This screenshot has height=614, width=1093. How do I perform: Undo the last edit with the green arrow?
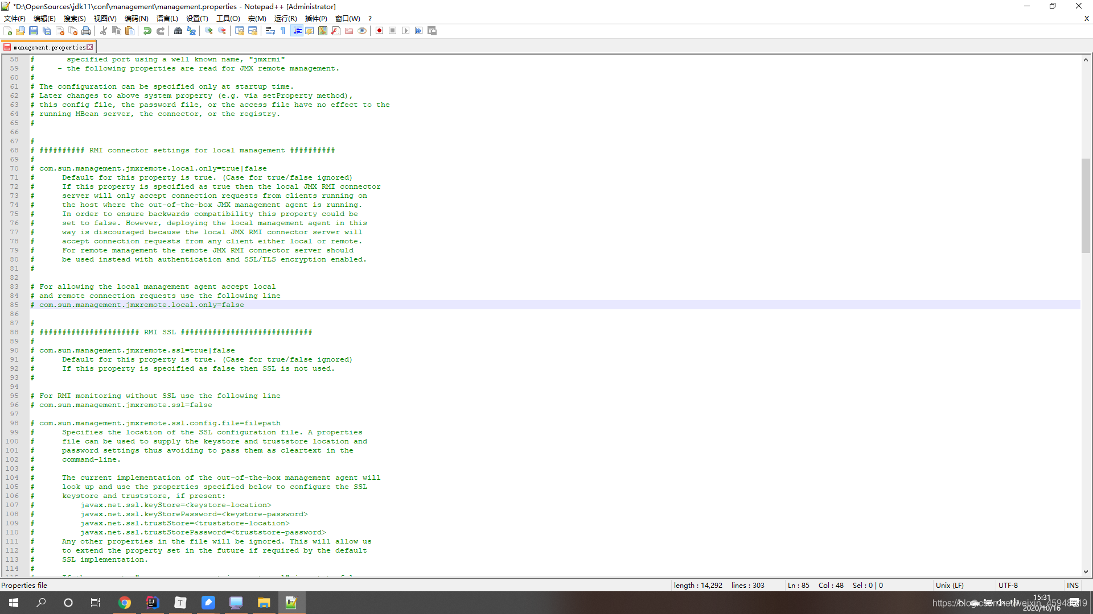pos(147,31)
